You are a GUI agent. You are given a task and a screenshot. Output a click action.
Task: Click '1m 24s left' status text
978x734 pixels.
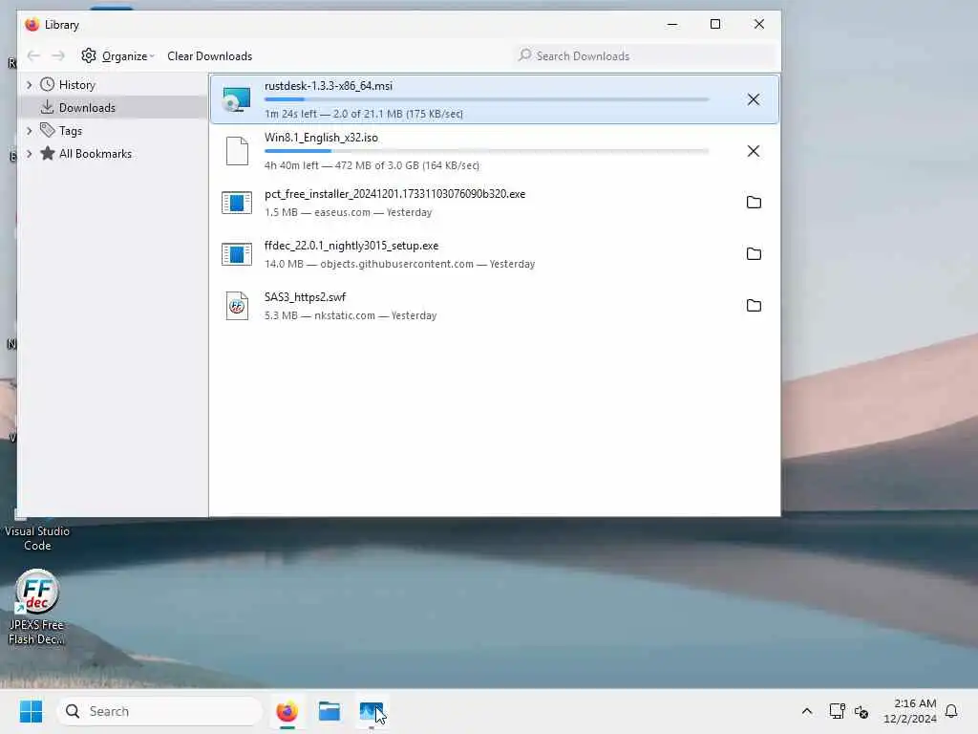(x=290, y=114)
